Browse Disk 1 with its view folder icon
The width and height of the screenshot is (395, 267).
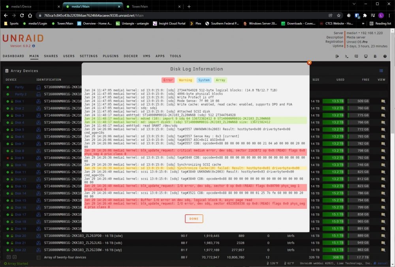coord(383,101)
